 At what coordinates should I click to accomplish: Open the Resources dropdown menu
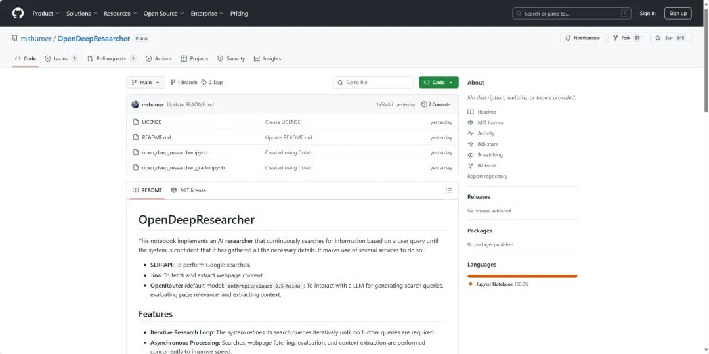pos(120,14)
